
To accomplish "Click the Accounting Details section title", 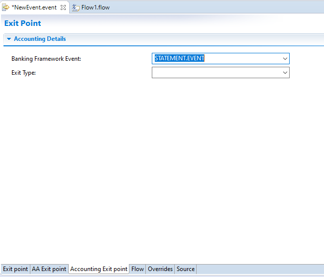I will pyautogui.click(x=40, y=39).
